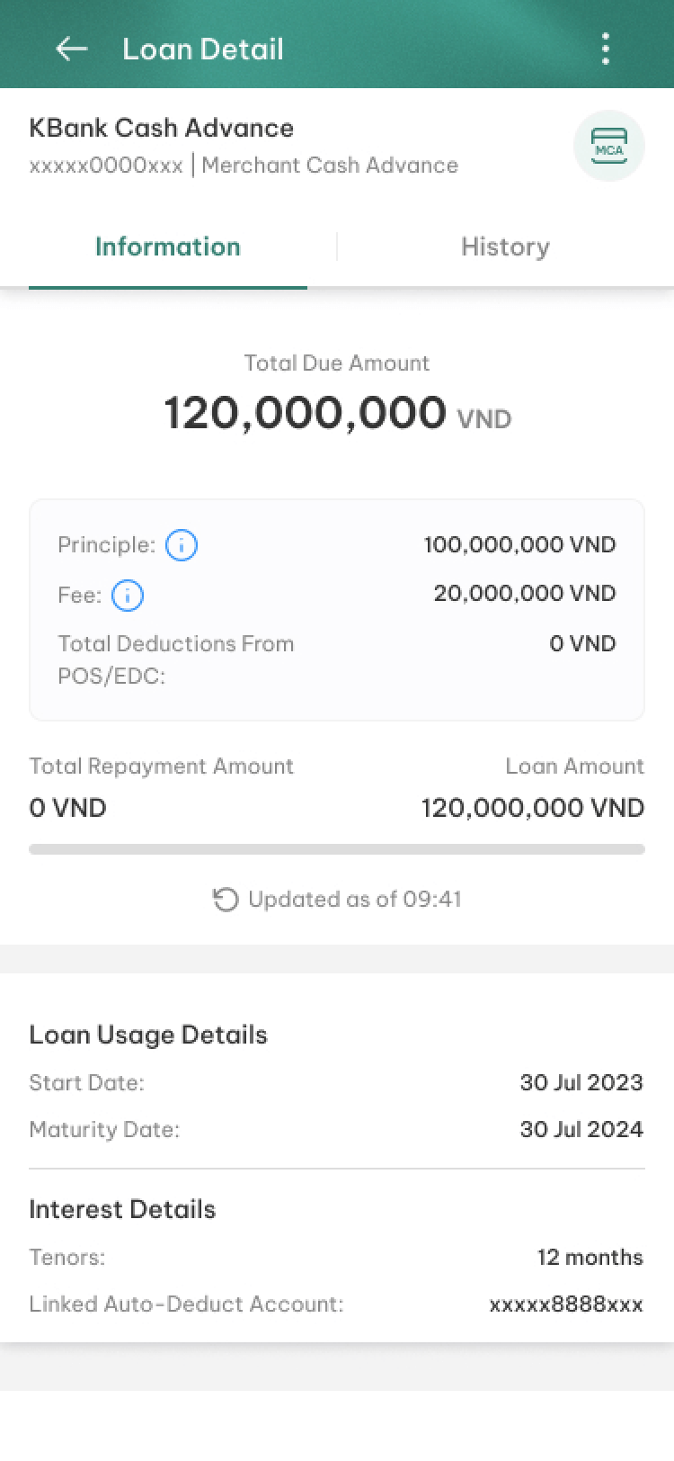Image resolution: width=674 pixels, height=1461 pixels.
Task: Tap the 12 months Tenors value
Action: pos(590,1258)
